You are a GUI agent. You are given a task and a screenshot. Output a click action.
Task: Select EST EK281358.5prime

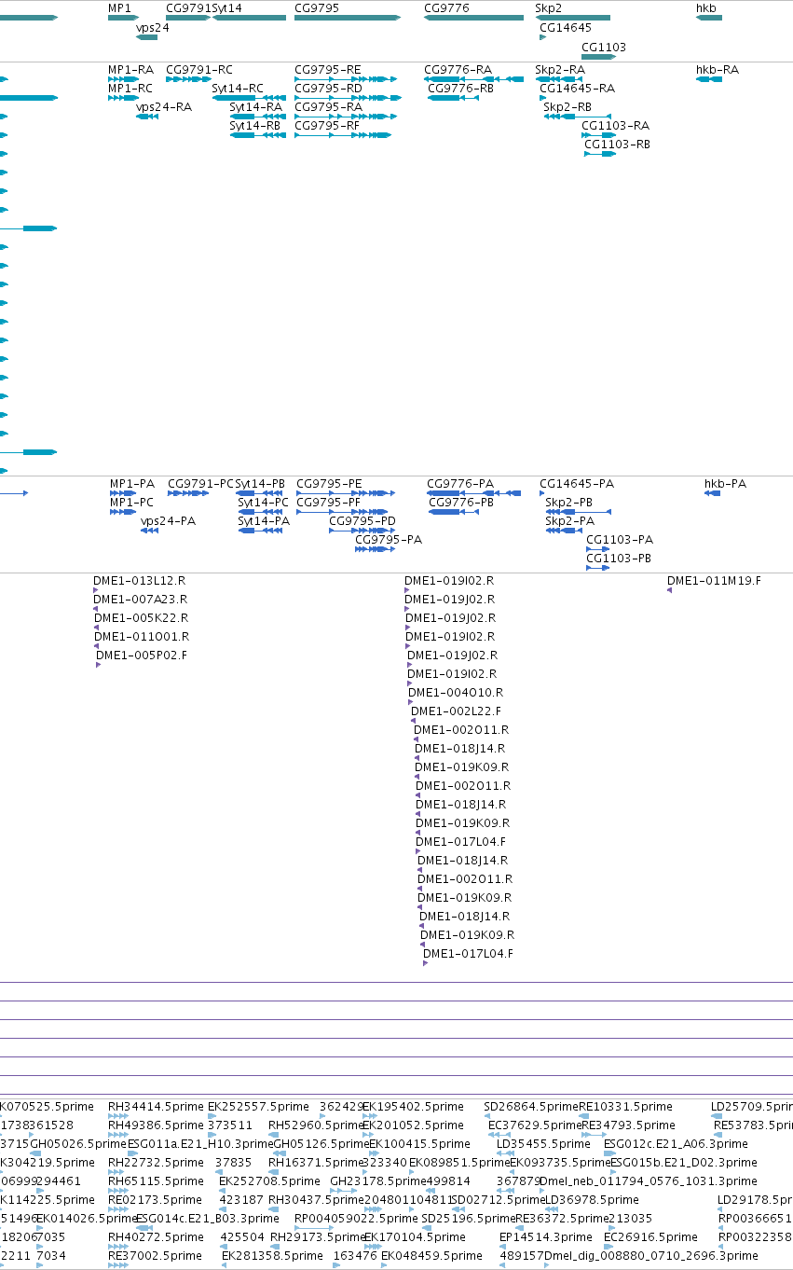coord(272,1256)
